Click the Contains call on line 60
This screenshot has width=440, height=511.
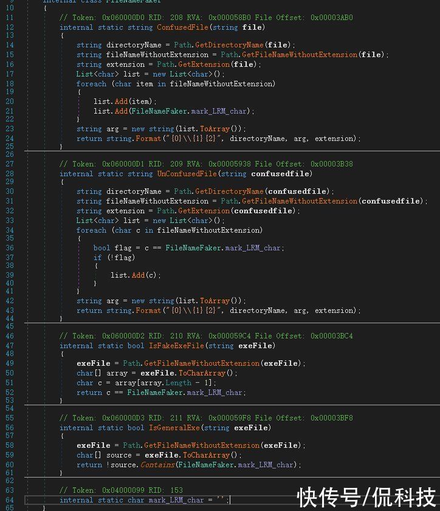pyautogui.click(x=157, y=465)
